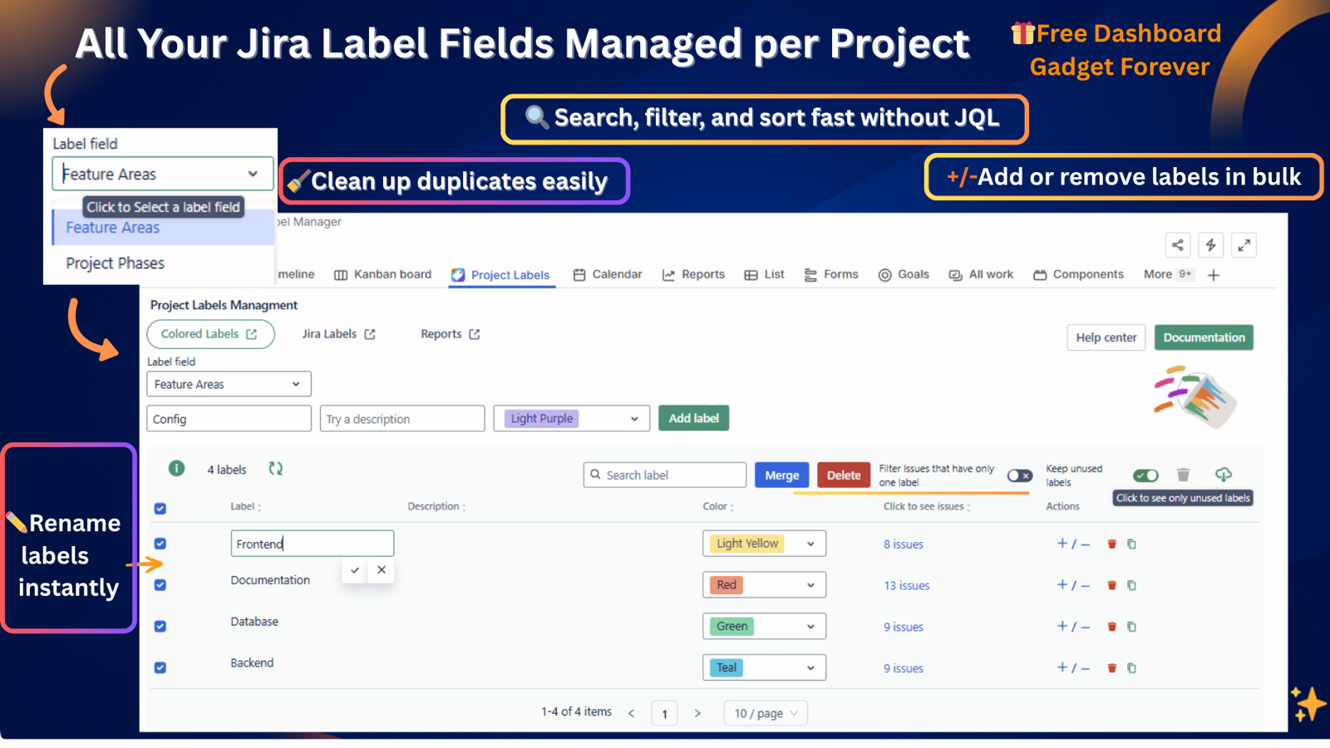Click the copy icon on the Backend row

point(1131,667)
